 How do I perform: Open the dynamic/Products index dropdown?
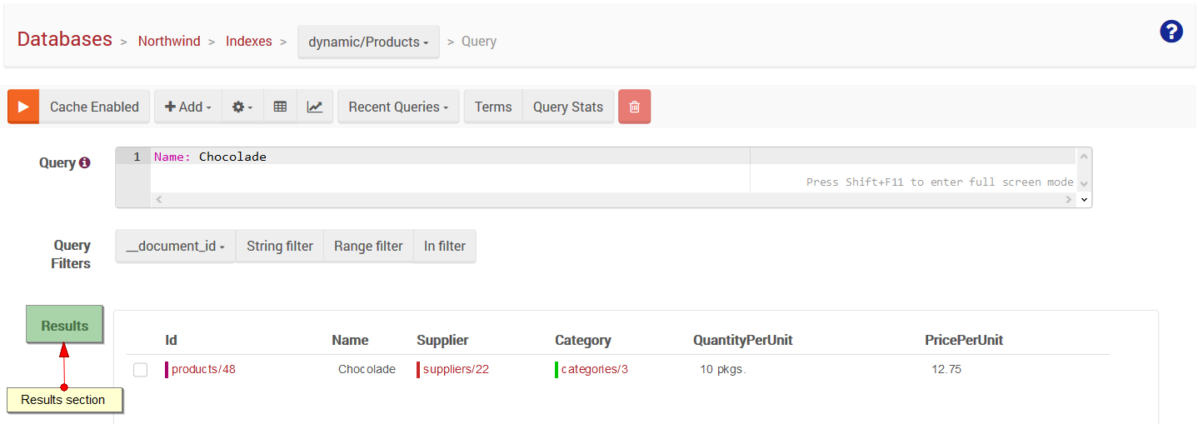pos(368,42)
